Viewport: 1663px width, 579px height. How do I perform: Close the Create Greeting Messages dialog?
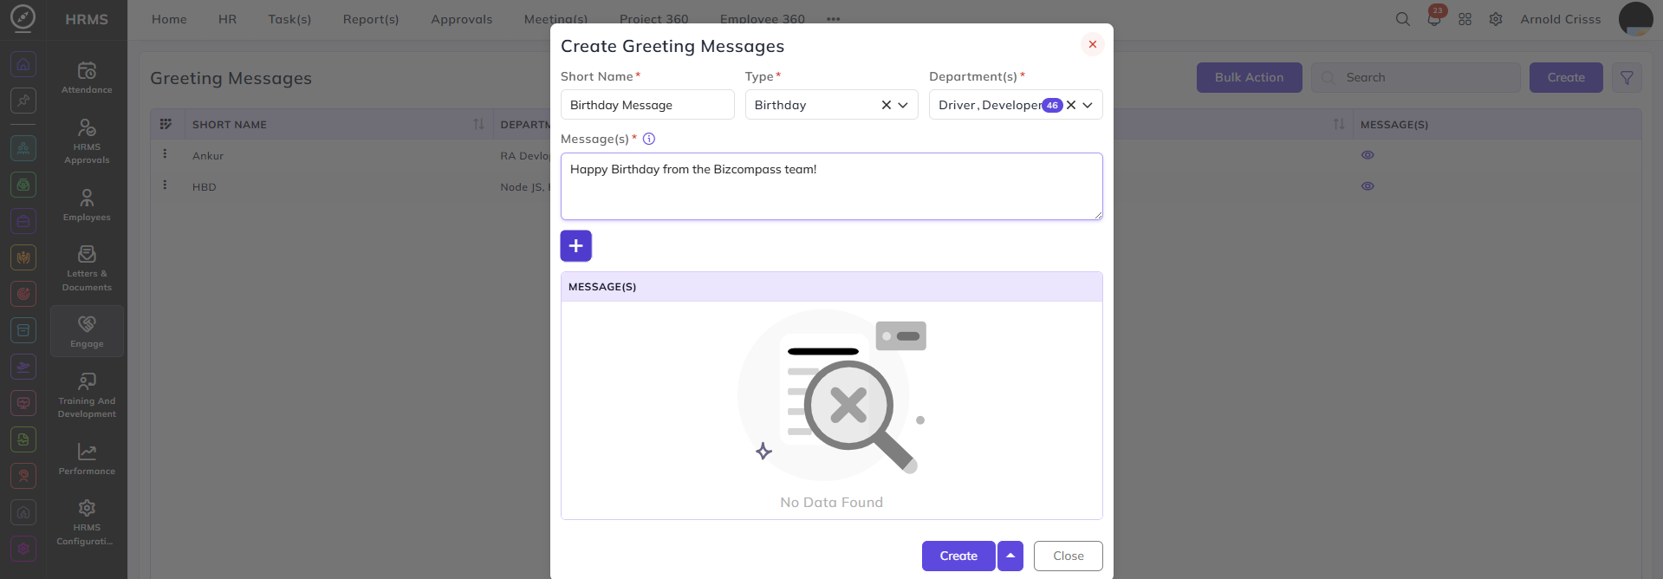[x=1093, y=44]
